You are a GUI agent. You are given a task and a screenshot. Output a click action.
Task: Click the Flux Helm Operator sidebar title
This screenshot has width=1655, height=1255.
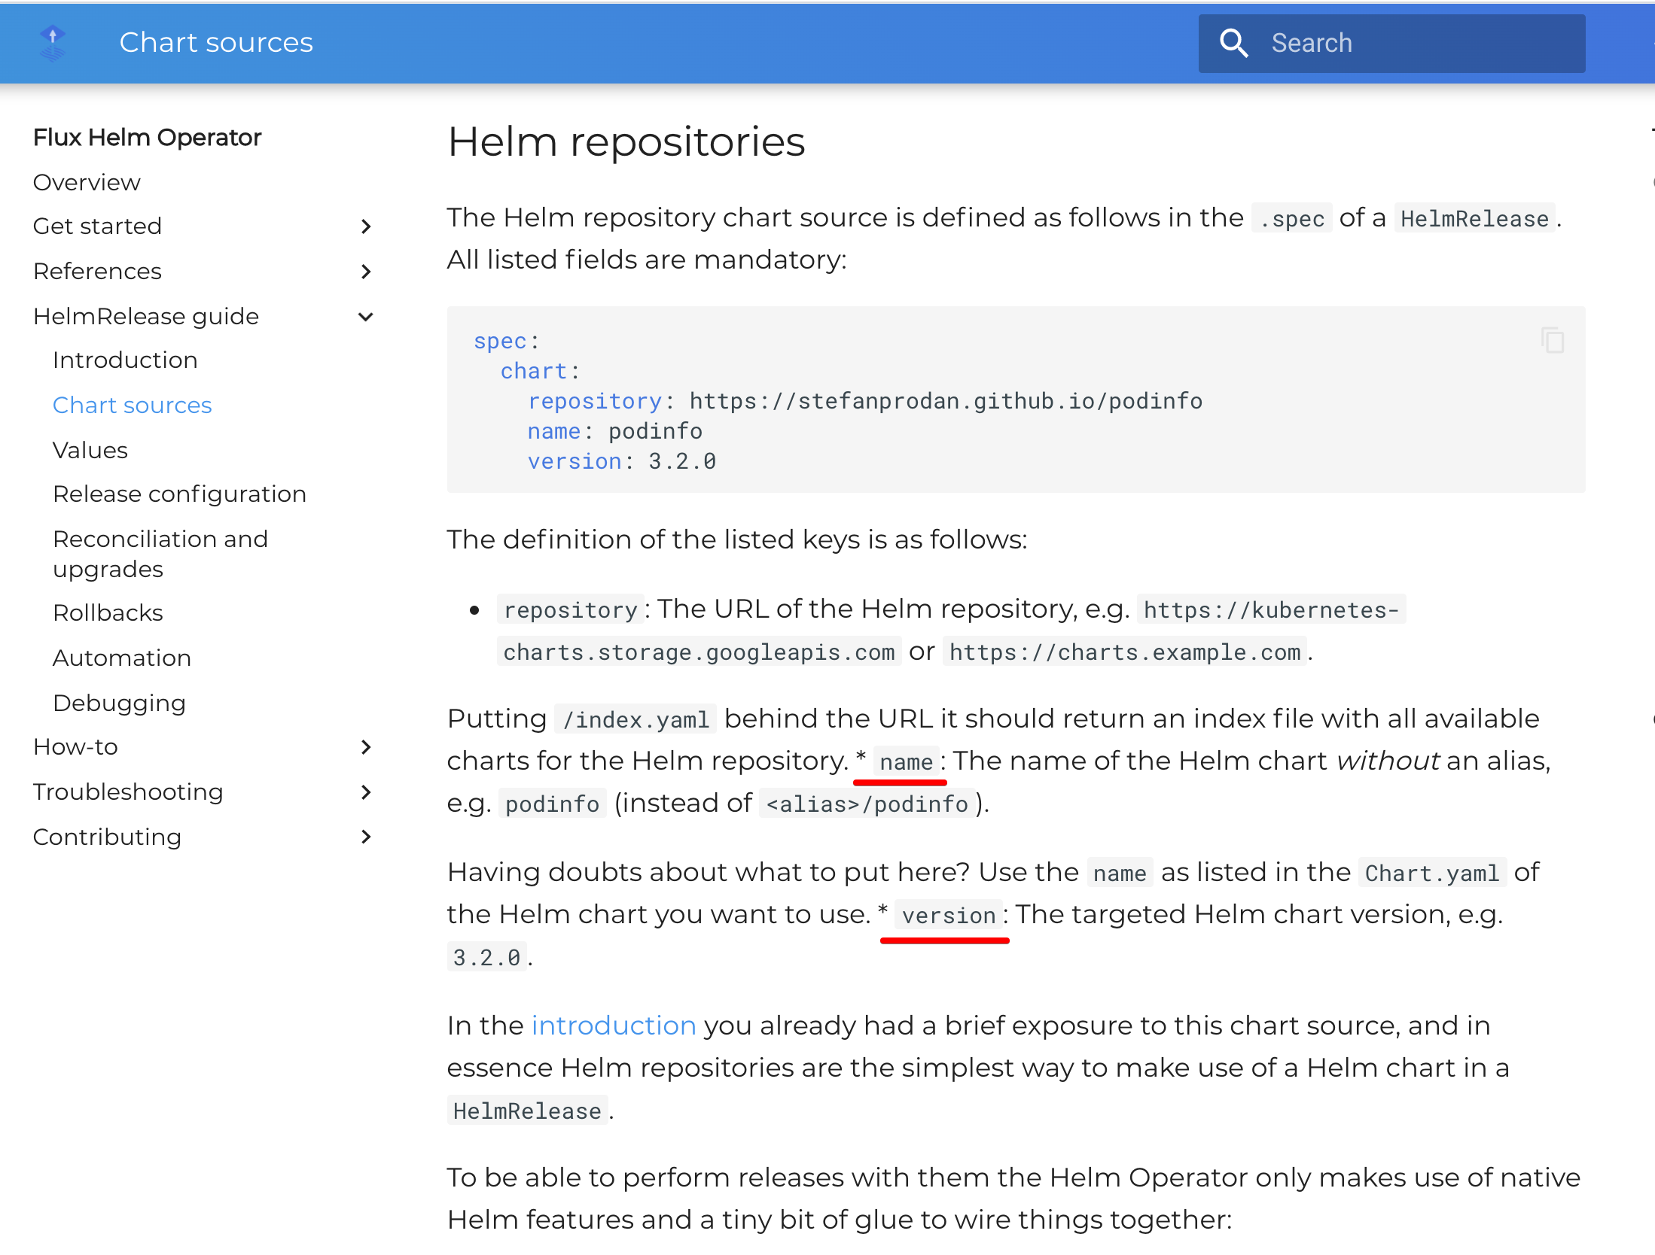pyautogui.click(x=148, y=137)
